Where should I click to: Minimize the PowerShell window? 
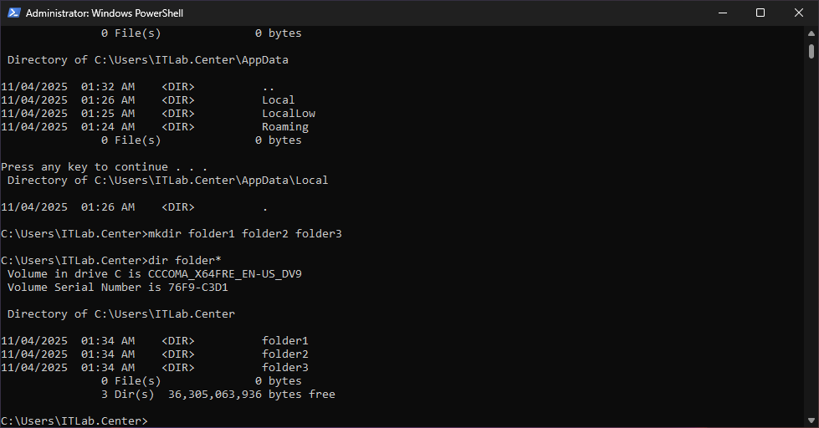point(722,13)
